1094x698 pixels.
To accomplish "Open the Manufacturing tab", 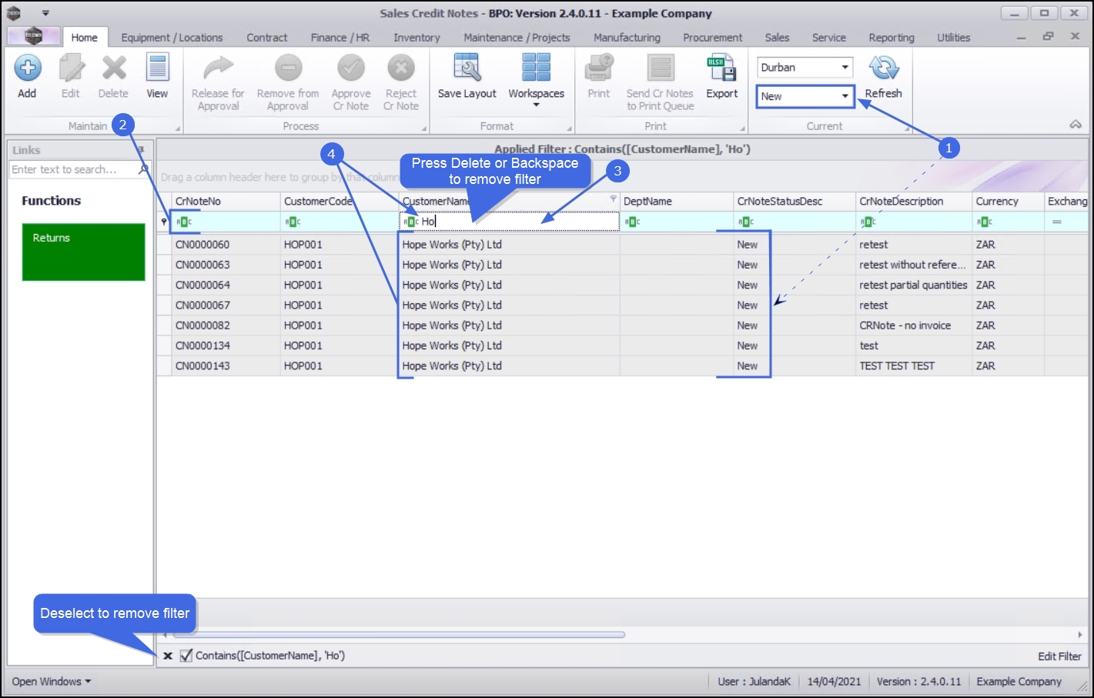I will (627, 38).
